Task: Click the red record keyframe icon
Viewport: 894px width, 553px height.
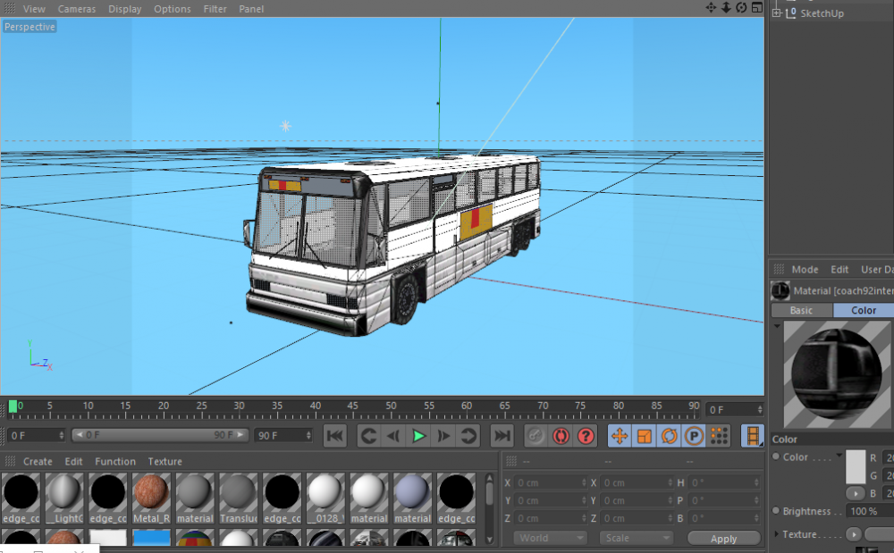Action: coord(562,436)
